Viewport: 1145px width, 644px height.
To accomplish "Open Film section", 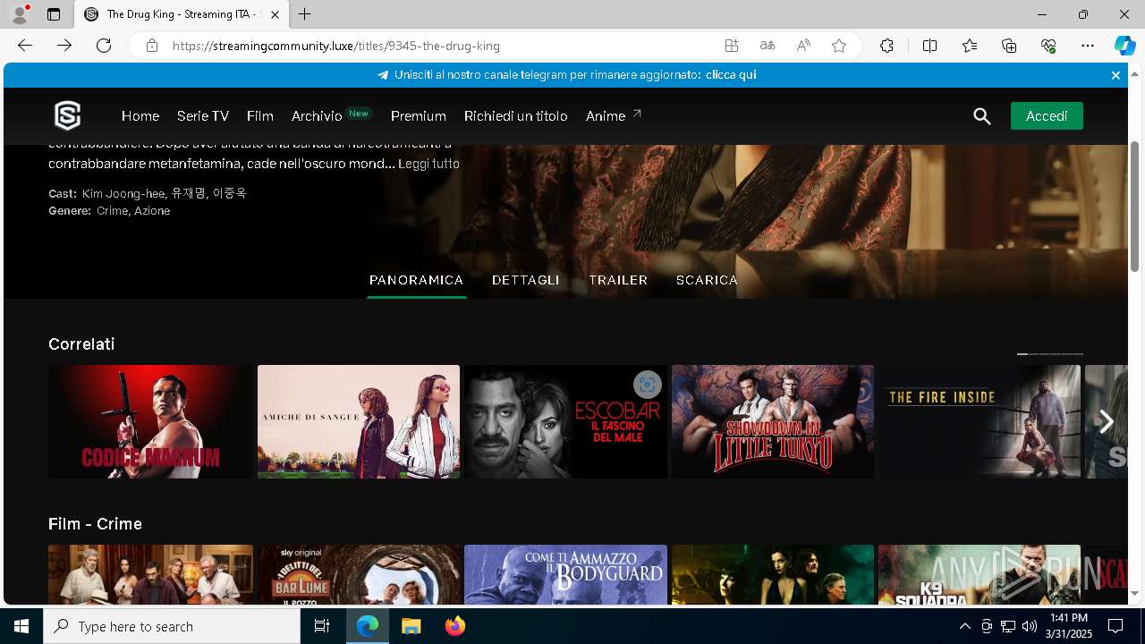I will [260, 116].
